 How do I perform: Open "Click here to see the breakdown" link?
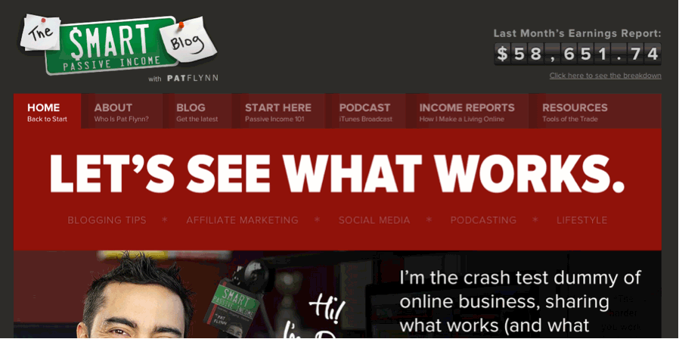tap(606, 76)
